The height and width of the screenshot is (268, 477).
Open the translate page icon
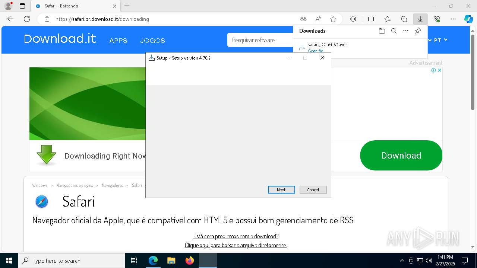coord(303,19)
